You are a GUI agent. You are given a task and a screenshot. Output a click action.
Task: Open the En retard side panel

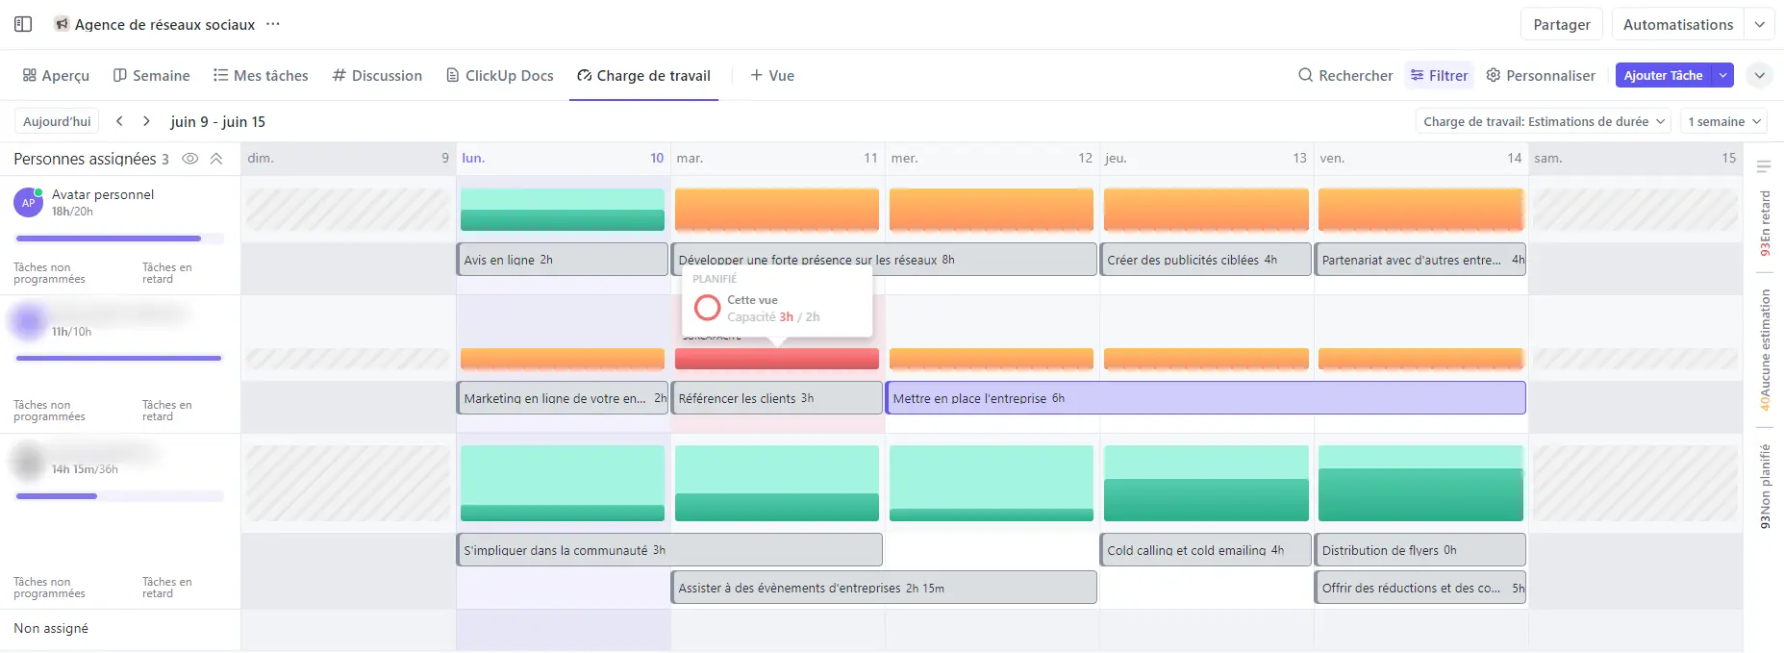[x=1765, y=223]
